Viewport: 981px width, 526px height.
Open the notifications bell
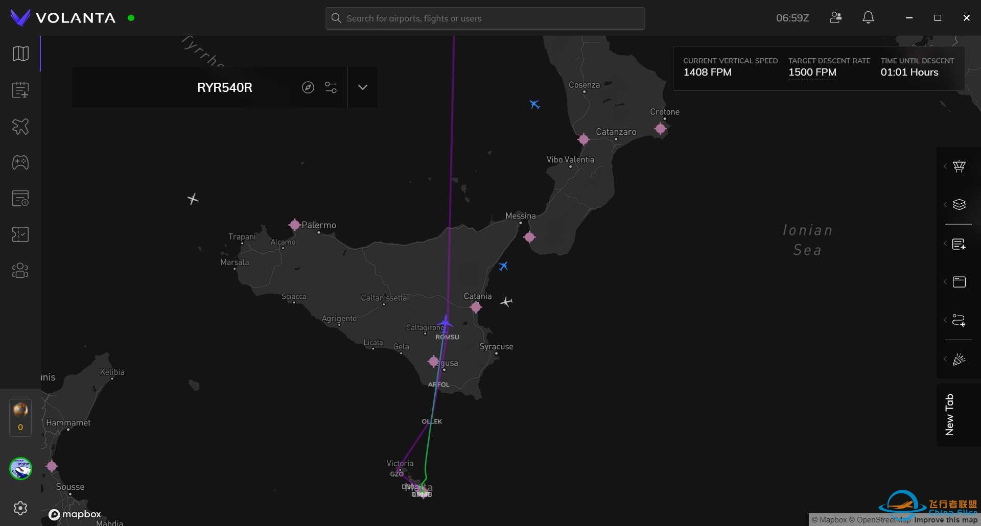tap(868, 18)
